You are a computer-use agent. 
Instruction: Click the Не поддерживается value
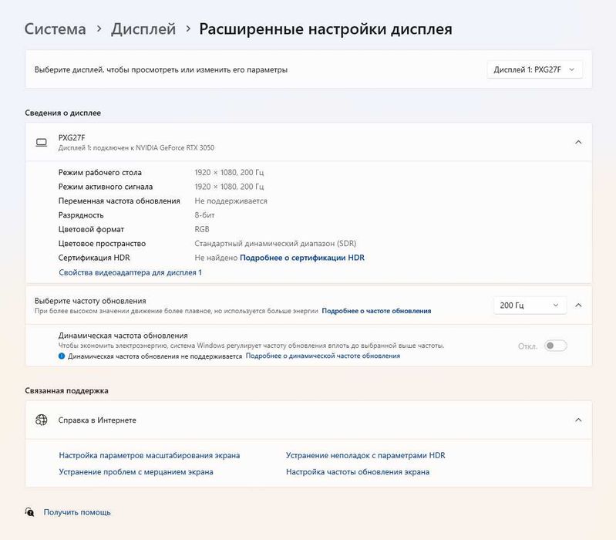point(231,201)
